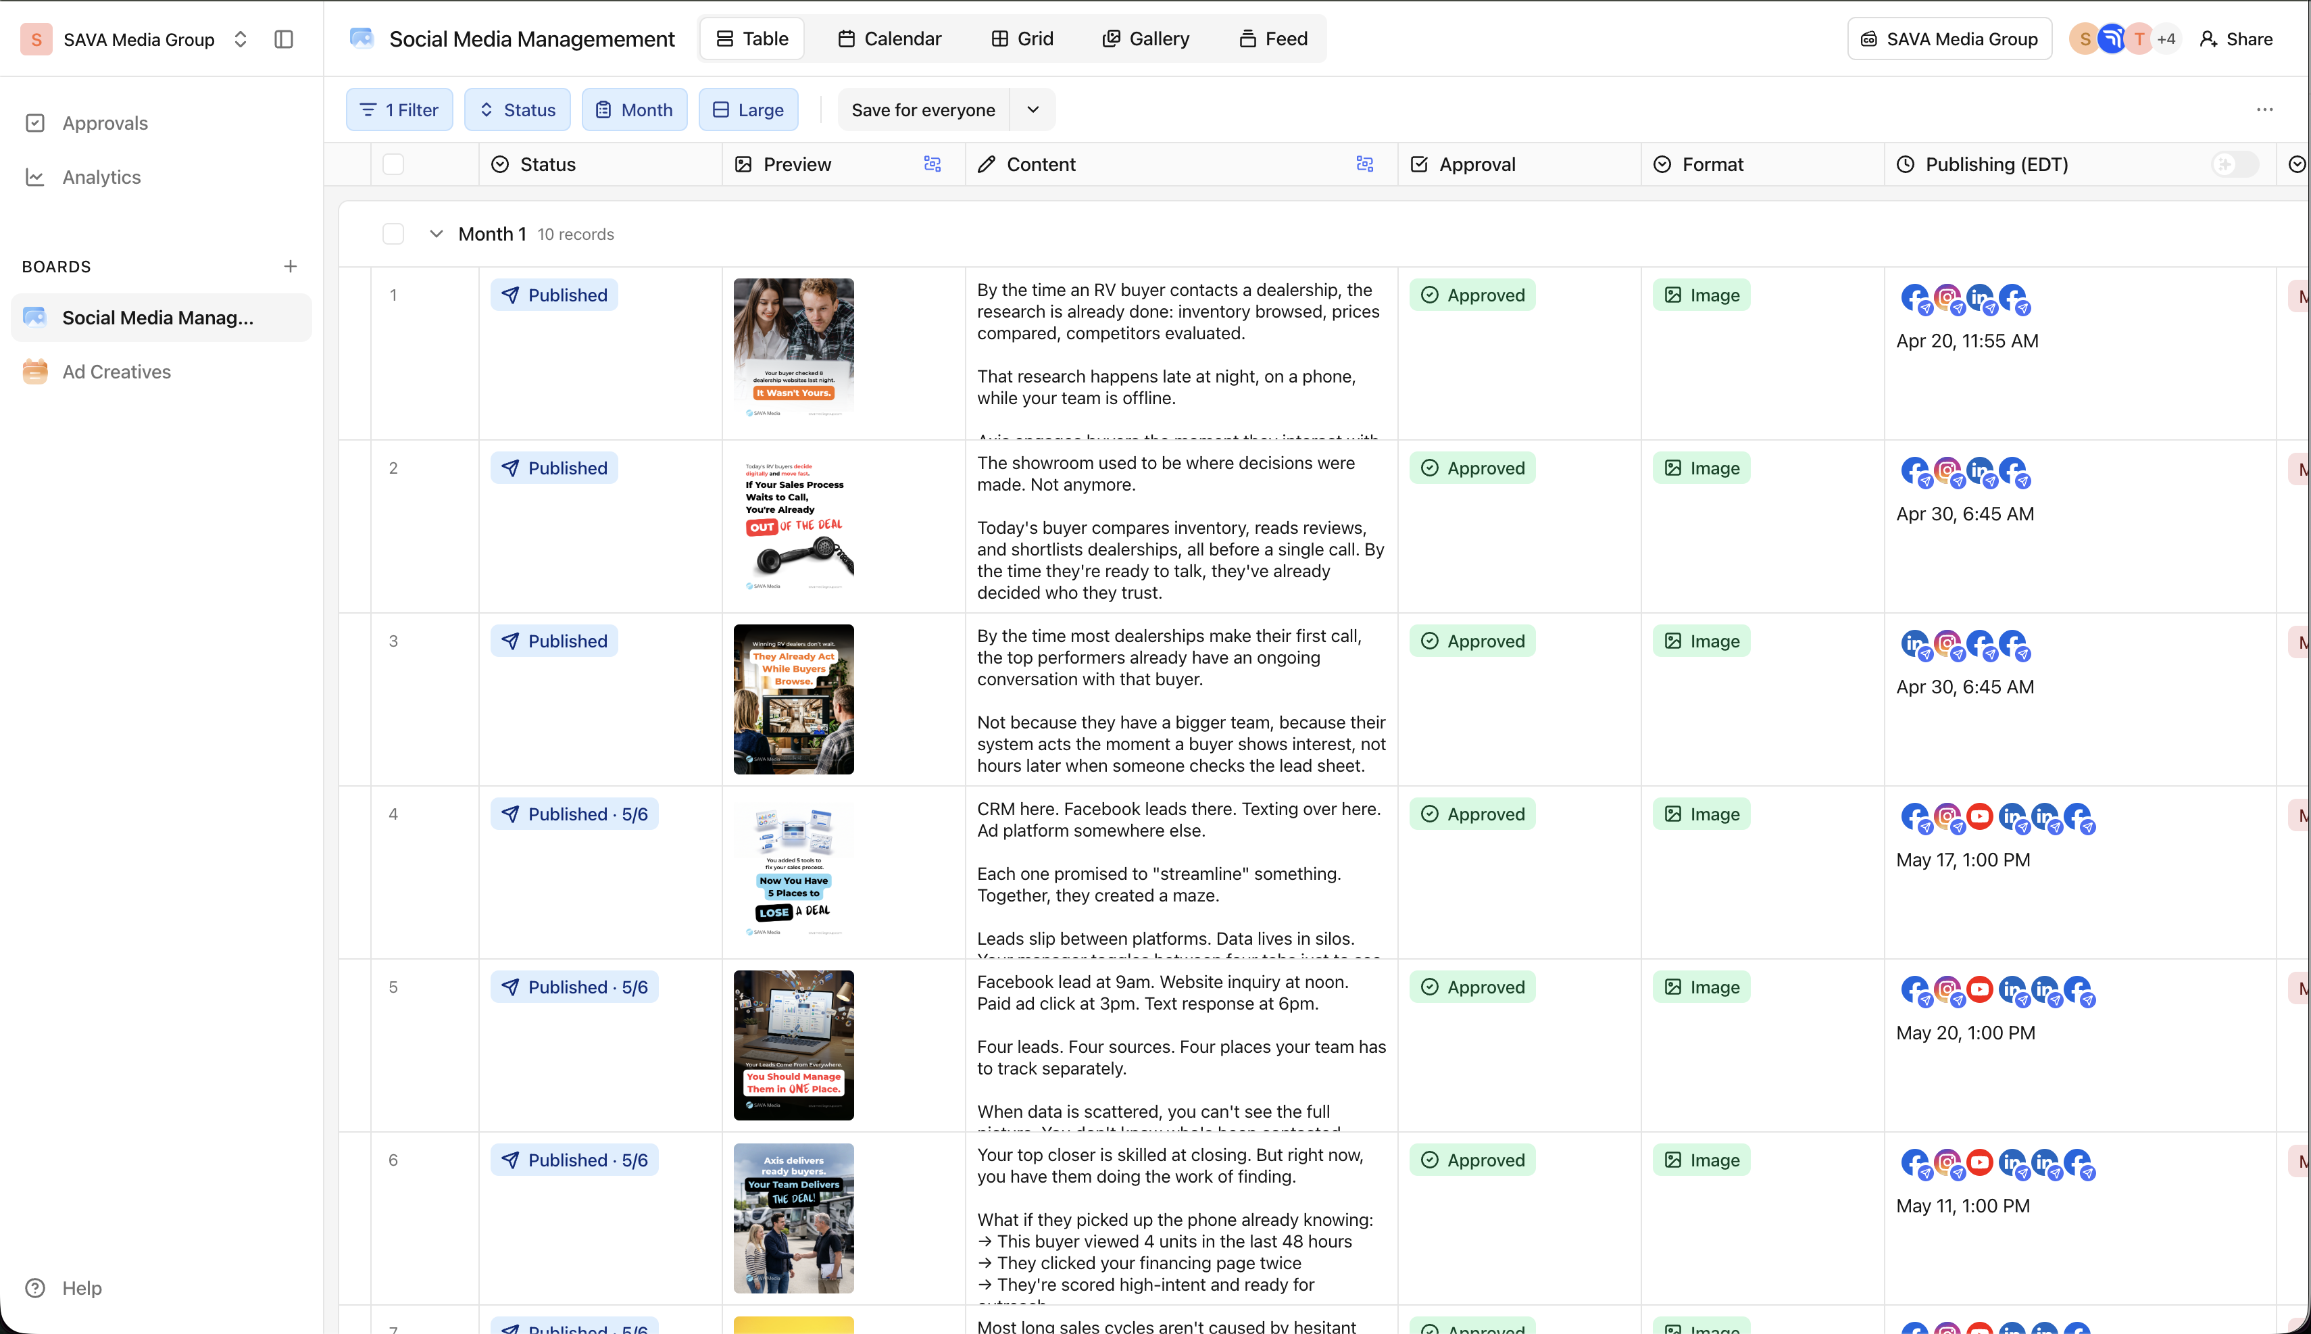
Task: Tick the select-all header checkbox
Action: pyautogui.click(x=393, y=164)
